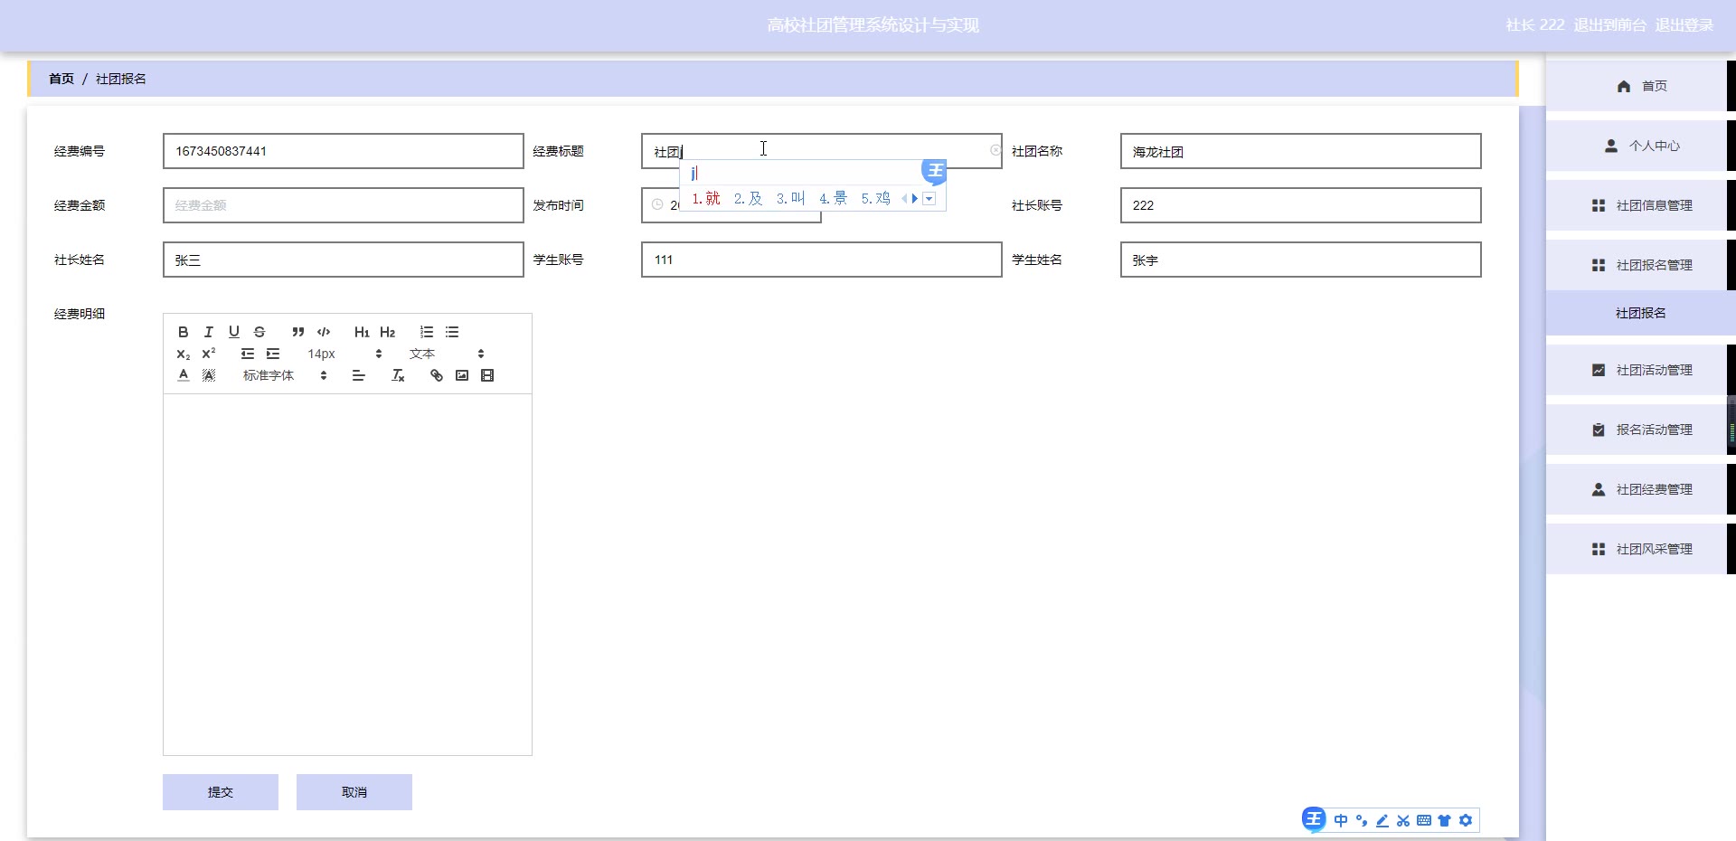
Task: Increase the paragraph indent
Action: tap(273, 354)
